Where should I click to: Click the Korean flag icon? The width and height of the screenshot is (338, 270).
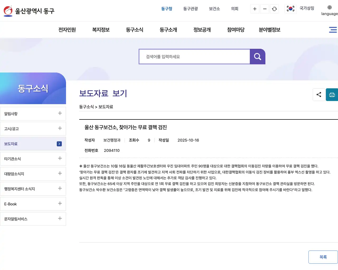click(290, 9)
